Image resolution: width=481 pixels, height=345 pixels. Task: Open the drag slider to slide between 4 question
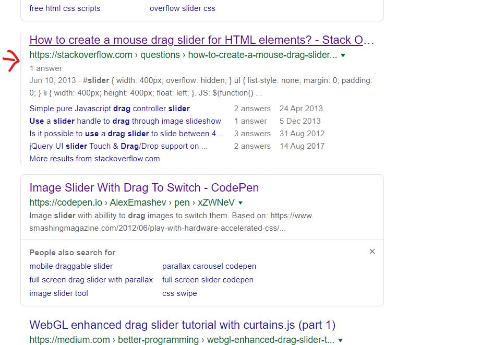coord(125,134)
